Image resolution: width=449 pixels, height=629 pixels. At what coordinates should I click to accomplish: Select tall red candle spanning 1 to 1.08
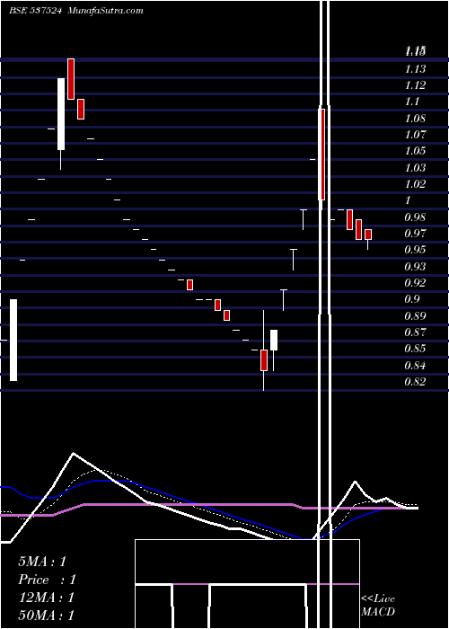point(321,154)
